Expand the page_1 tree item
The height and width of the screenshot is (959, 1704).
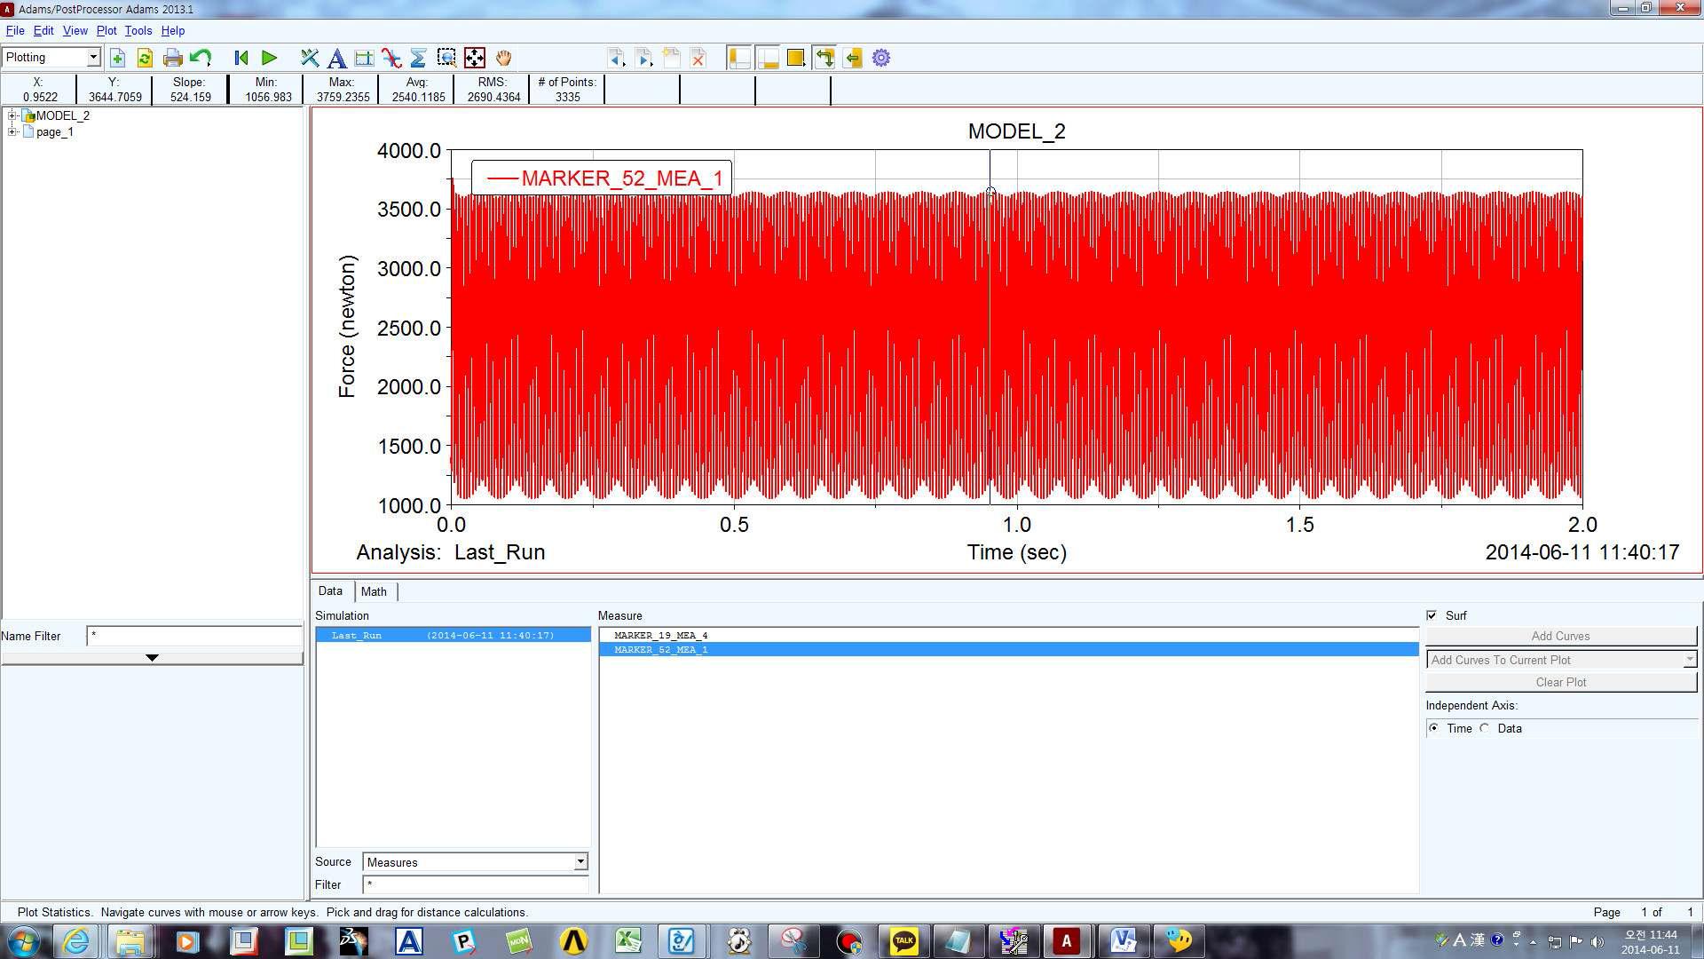(x=11, y=131)
